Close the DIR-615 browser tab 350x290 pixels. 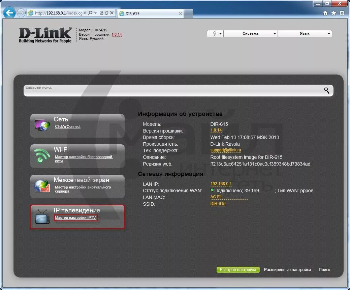(180, 13)
